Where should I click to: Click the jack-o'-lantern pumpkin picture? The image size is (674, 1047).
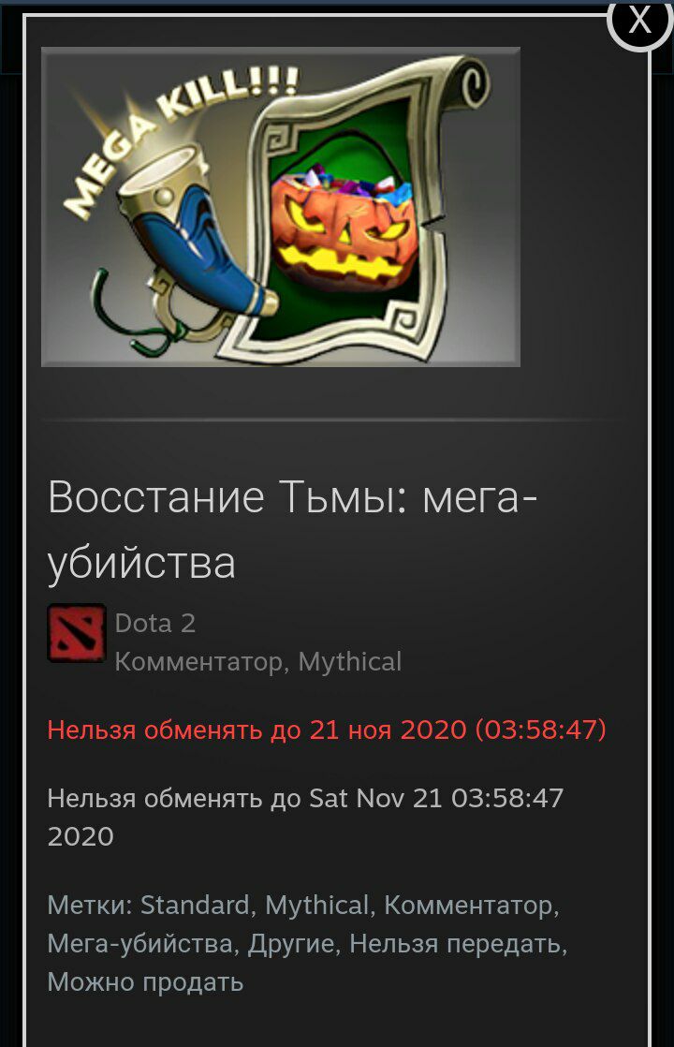tap(345, 229)
